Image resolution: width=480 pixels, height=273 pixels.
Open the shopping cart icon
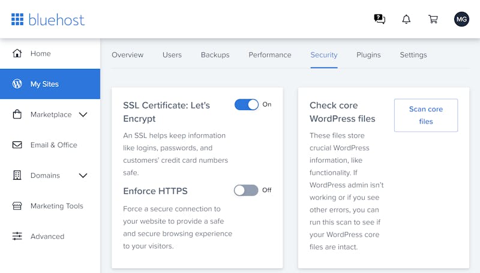tap(433, 19)
